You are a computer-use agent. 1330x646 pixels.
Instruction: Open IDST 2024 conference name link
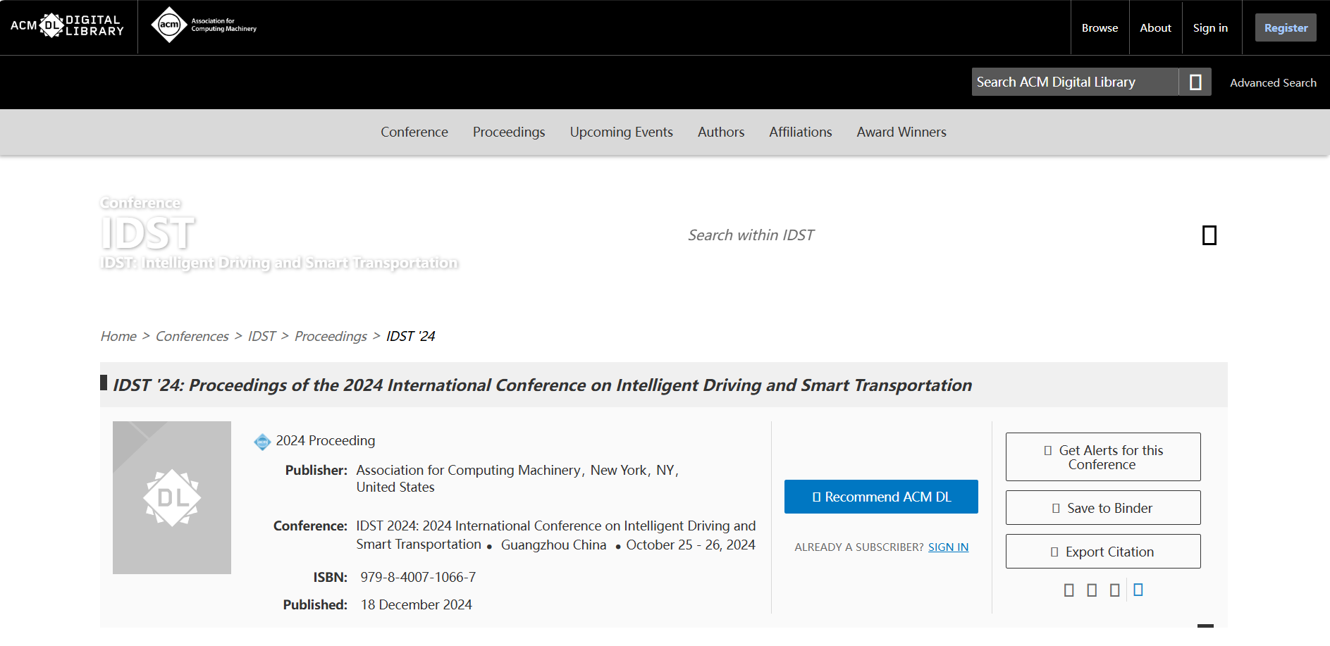click(x=555, y=535)
